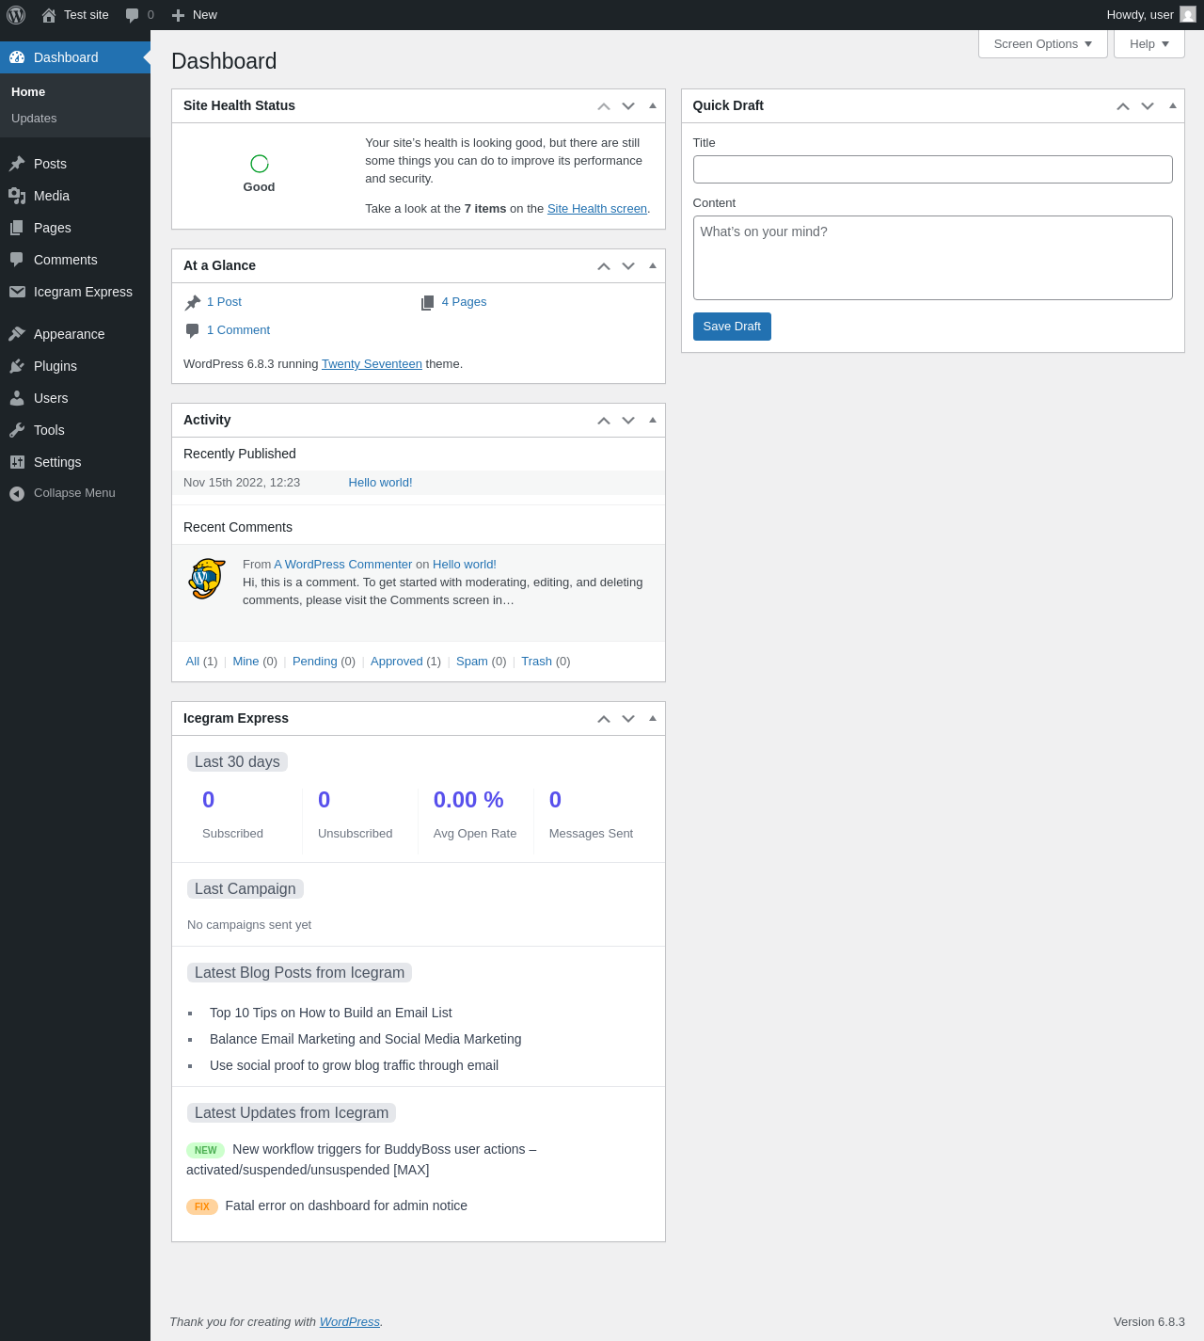Open the Hello world! published post link

pos(380,483)
